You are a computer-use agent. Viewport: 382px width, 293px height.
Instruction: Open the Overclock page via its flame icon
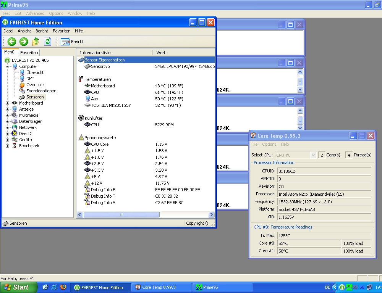(x=22, y=85)
